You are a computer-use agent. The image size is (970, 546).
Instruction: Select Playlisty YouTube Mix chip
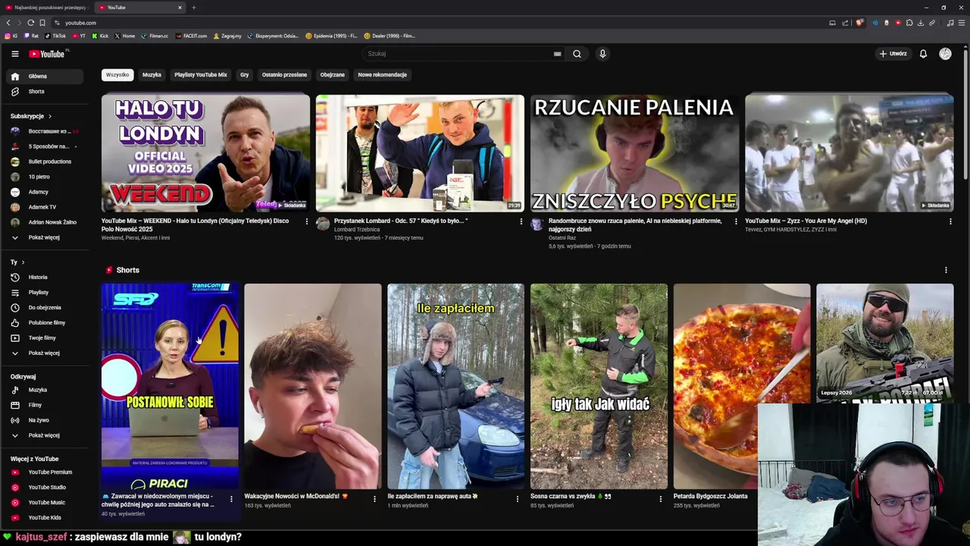point(201,74)
